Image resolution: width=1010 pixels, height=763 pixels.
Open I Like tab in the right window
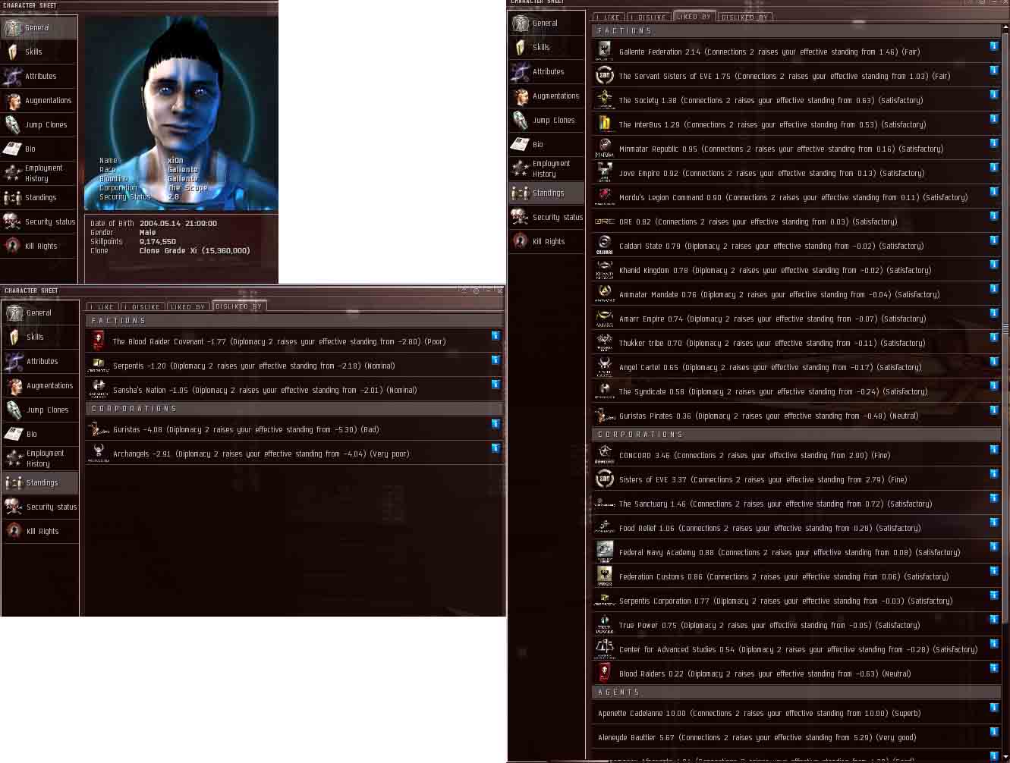click(x=609, y=17)
